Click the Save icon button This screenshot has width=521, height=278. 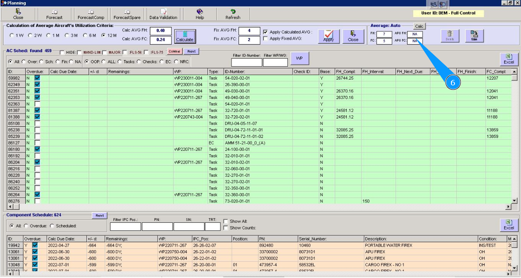[474, 35]
